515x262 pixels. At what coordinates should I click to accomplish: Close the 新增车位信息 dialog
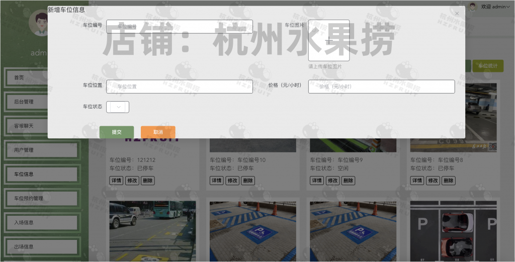click(457, 14)
